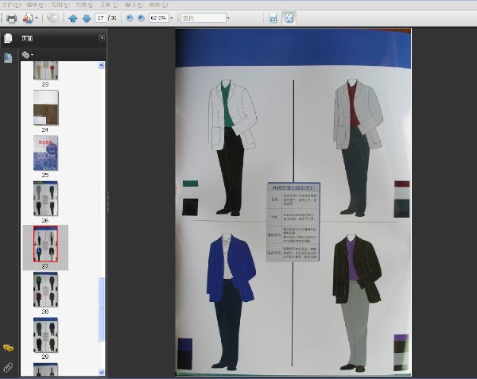
Task: Open the 帮助 (Help) menu
Action: pyautogui.click(x=158, y=5)
